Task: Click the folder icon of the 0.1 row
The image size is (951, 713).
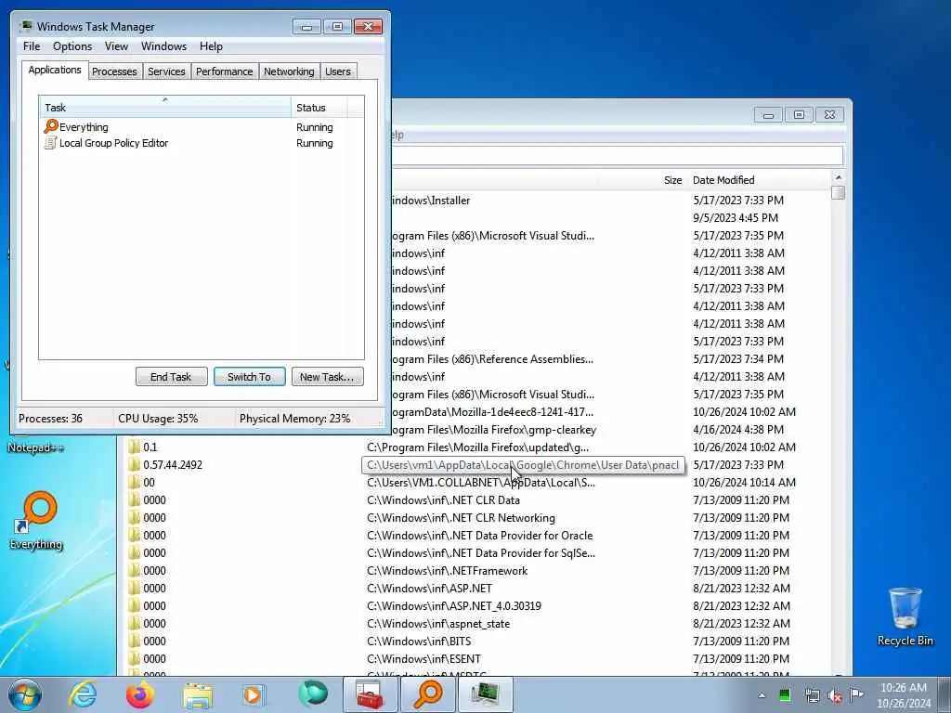Action: 134,447
